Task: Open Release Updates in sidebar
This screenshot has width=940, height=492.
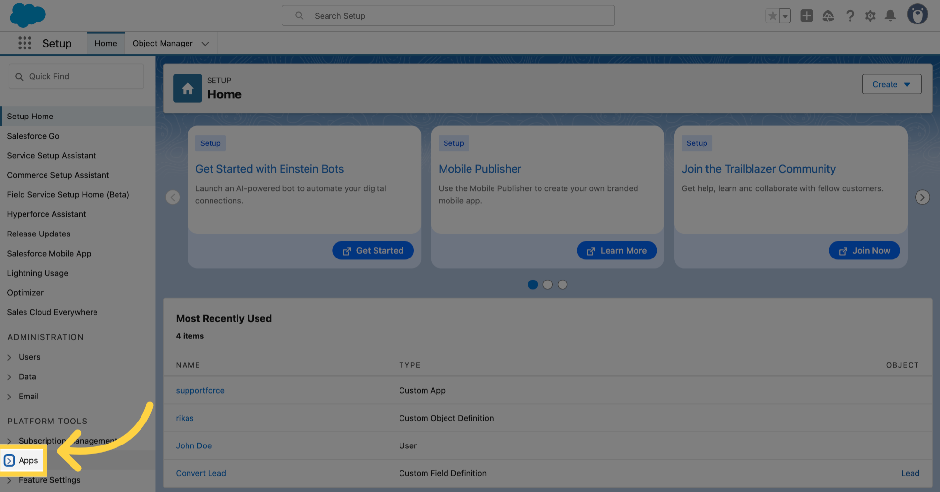Action: 39,234
